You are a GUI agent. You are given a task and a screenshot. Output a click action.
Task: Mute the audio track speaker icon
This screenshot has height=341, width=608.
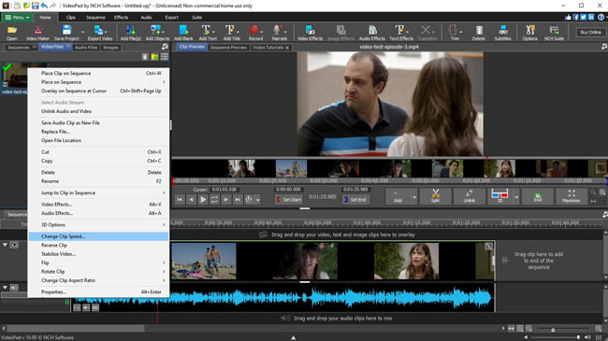point(14,288)
